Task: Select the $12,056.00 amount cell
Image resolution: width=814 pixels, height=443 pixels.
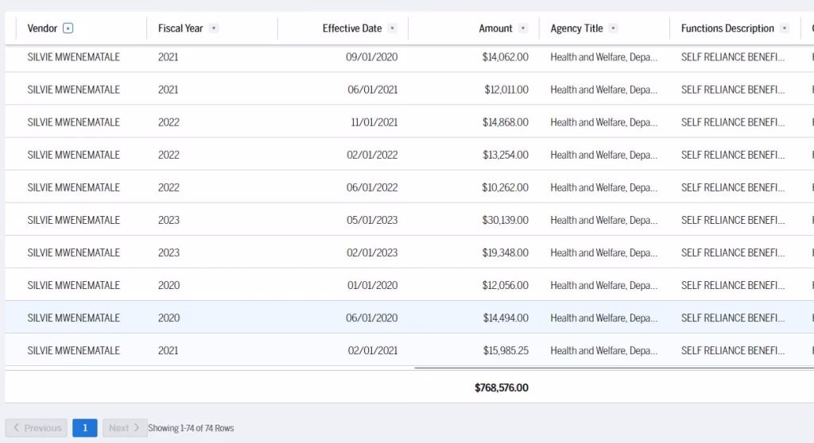Action: click(x=505, y=285)
